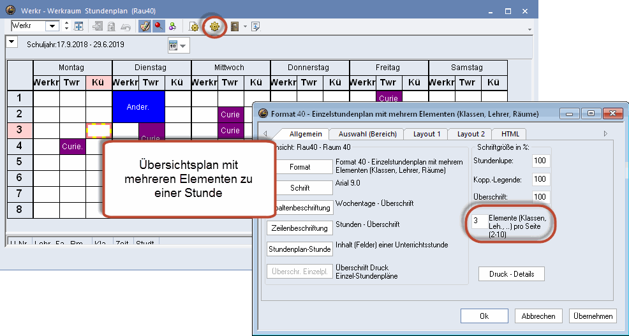Confirm the dialog with Ok
Screen dimensions: 629x336
484,316
